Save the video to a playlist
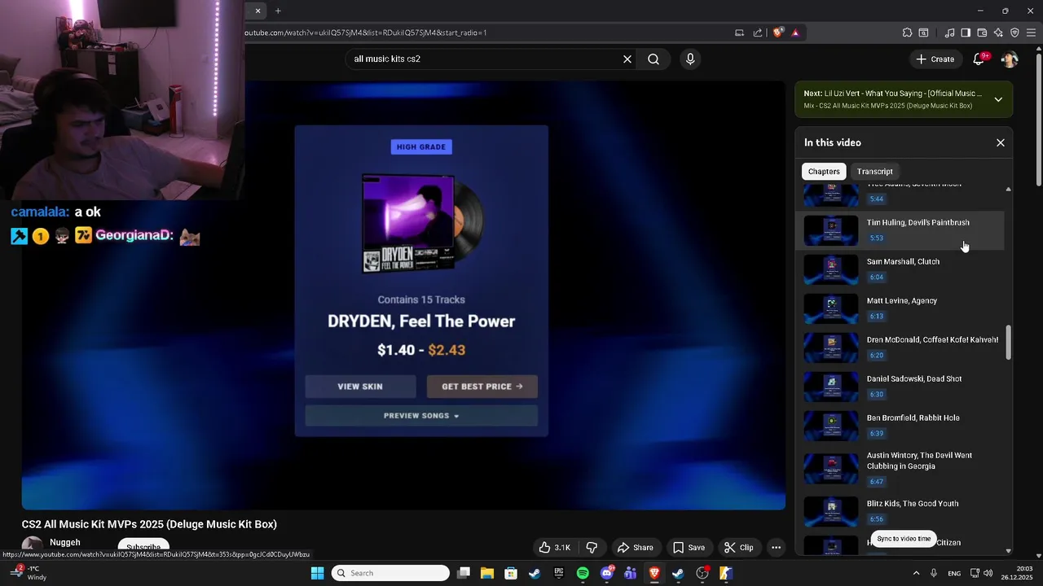Viewport: 1043px width, 586px height. [689, 547]
